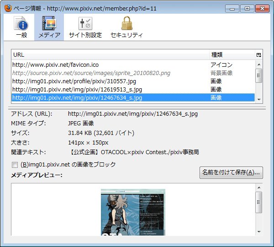Minimize the ページ情報 window

232,8
